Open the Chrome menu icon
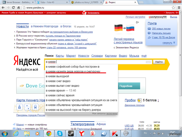182x137 pixels. pos(178,8)
